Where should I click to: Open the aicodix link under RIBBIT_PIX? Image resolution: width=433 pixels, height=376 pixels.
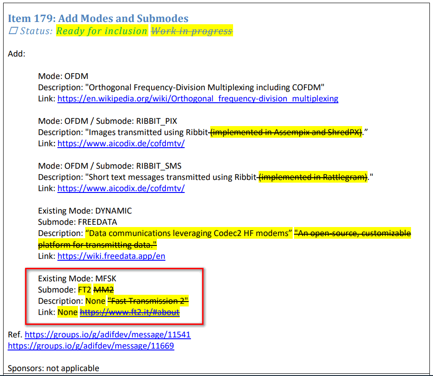pos(121,144)
